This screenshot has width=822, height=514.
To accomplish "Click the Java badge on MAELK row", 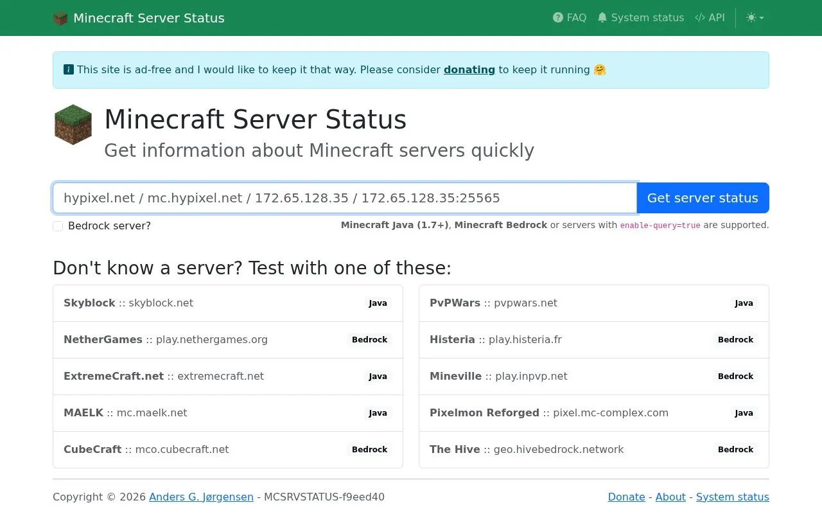I will point(378,413).
